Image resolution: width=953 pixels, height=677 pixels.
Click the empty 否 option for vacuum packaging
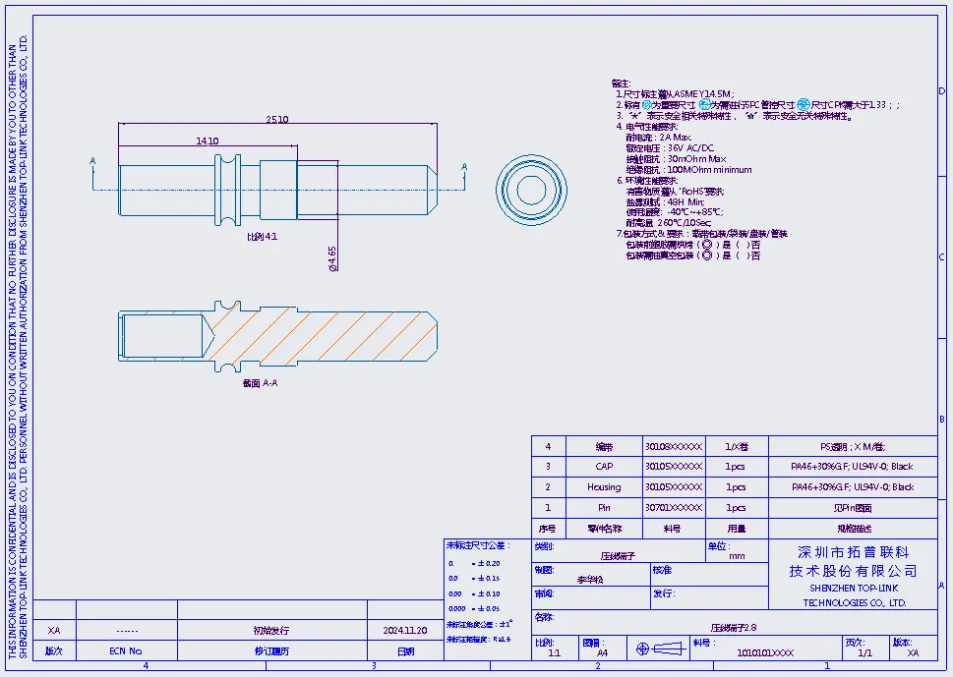[745, 255]
